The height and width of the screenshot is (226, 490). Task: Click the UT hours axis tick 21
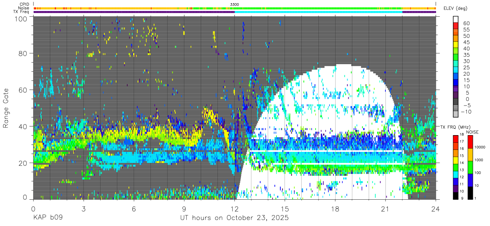(x=385, y=209)
